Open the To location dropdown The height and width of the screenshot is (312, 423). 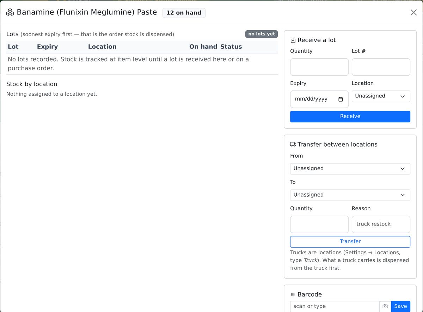point(350,195)
